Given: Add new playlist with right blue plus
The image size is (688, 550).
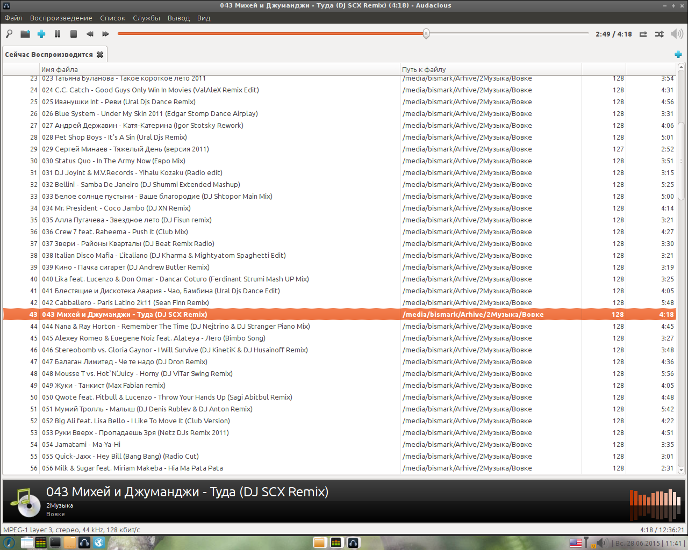Looking at the screenshot, I should point(678,54).
